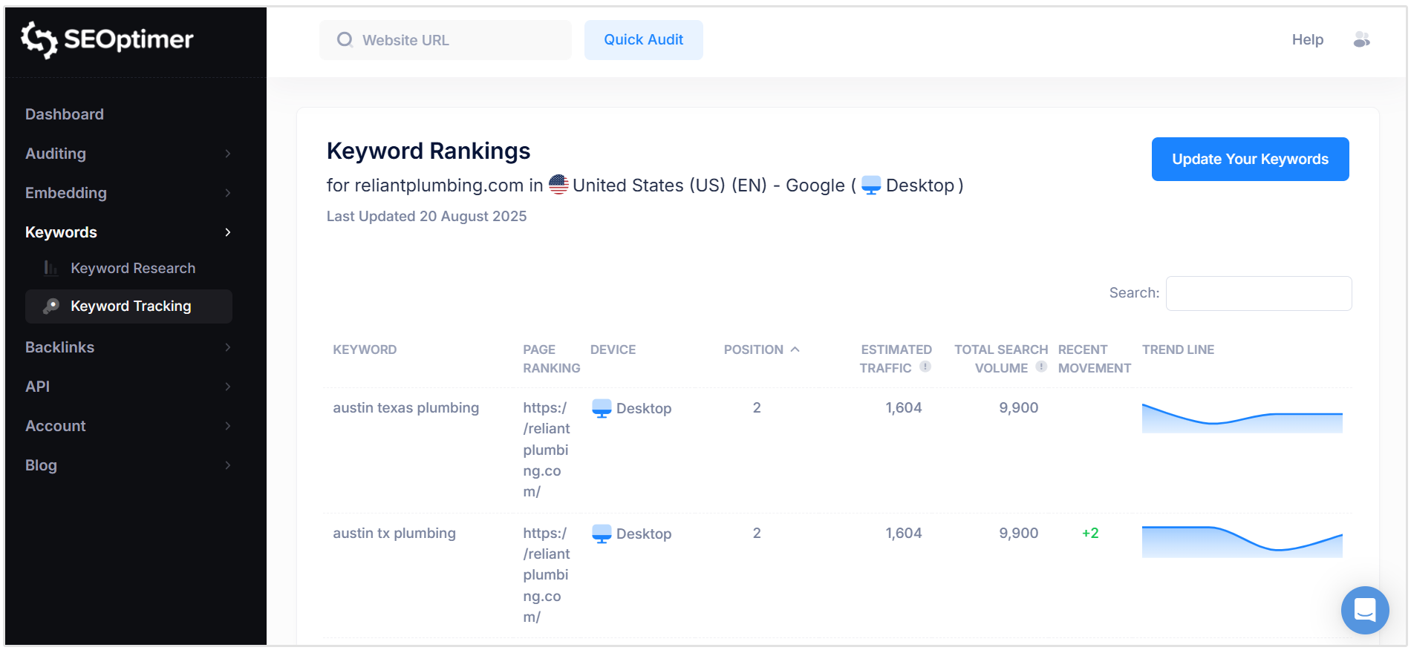Click the Quick Audit button
1411x653 pixels.
643,40
